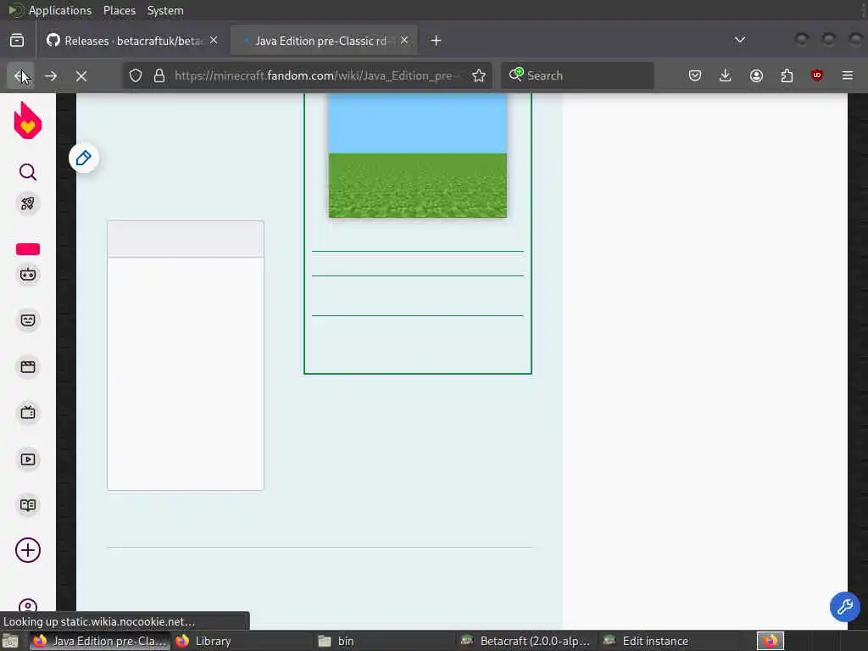Open Video play icon in sidebar
Viewport: 868px width, 651px height.
[x=28, y=459]
